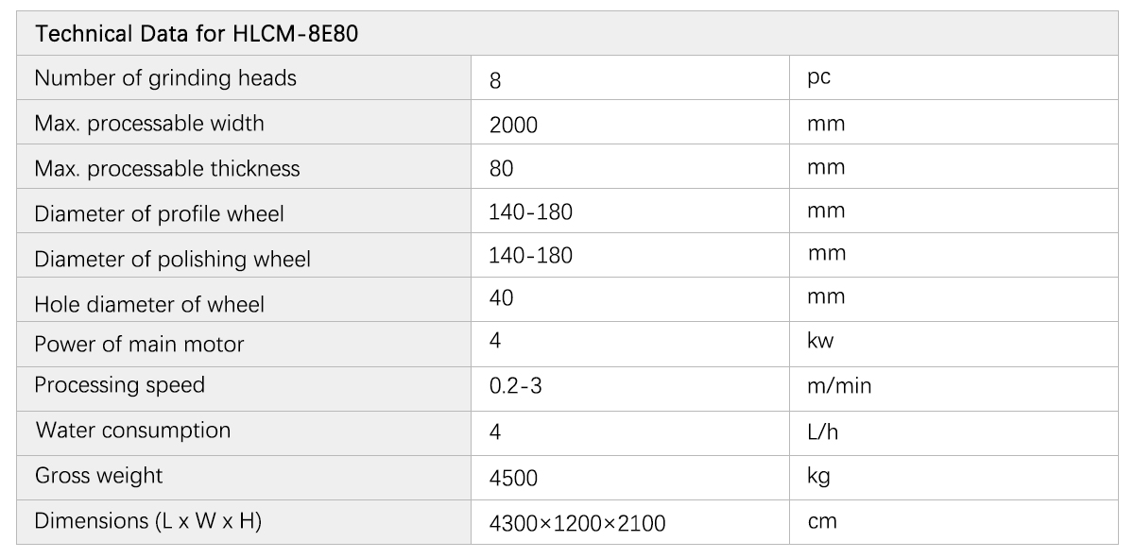Image resolution: width=1134 pixels, height=558 pixels.
Task: Select the L/h unit cell
Action: point(822,431)
